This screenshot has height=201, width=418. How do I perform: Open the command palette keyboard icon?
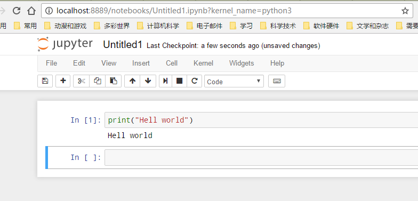click(x=277, y=81)
